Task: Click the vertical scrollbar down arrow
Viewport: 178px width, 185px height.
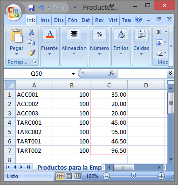Action: [x=171, y=159]
